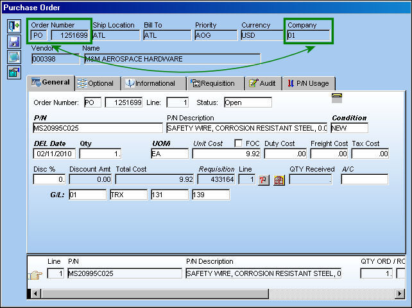The width and height of the screenshot is (412, 308).
Task: Click the A/C input field
Action: click(x=365, y=179)
